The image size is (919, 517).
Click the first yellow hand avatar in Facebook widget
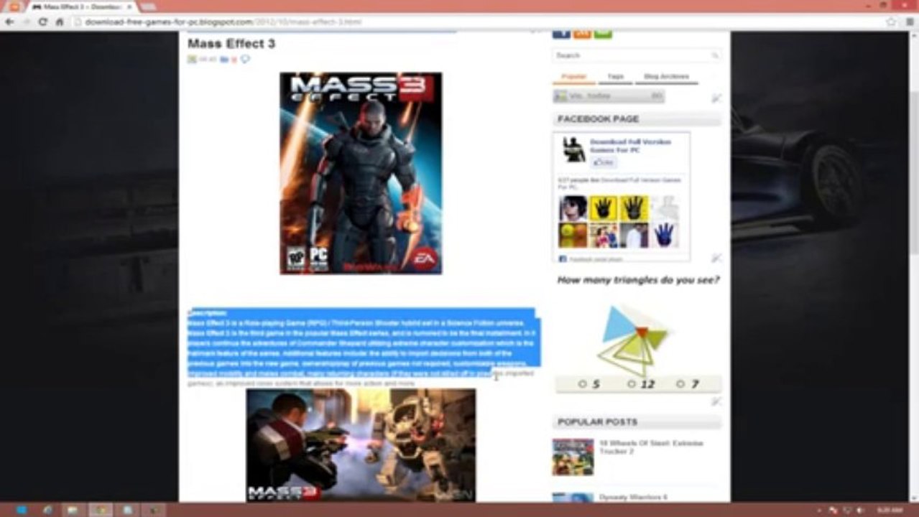click(603, 208)
